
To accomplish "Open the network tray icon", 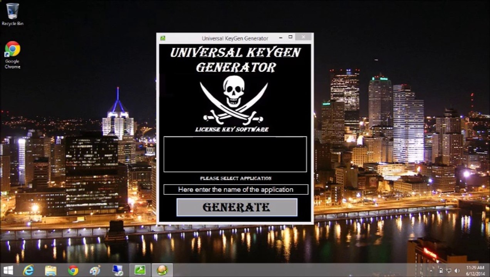I will 449,270.
